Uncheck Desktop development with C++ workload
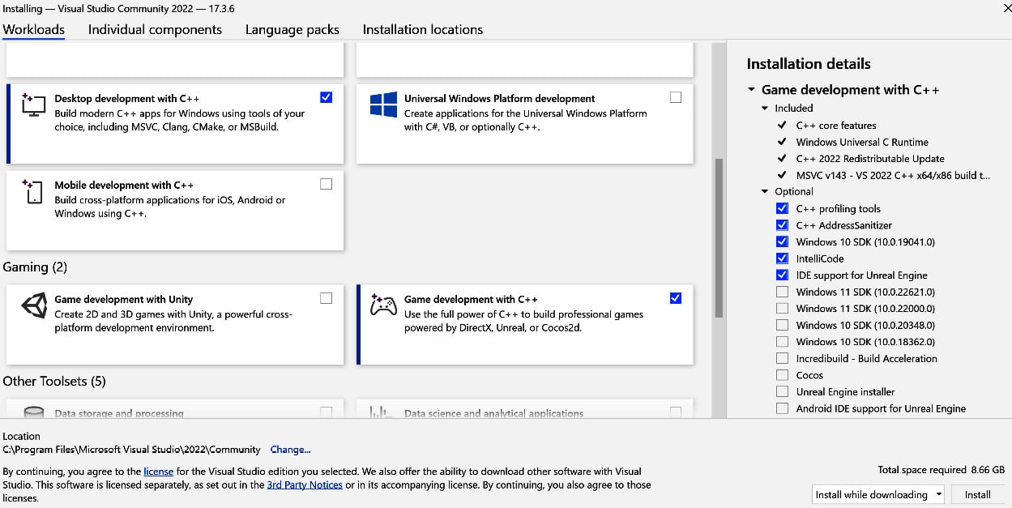The width and height of the screenshot is (1012, 508). point(326,97)
